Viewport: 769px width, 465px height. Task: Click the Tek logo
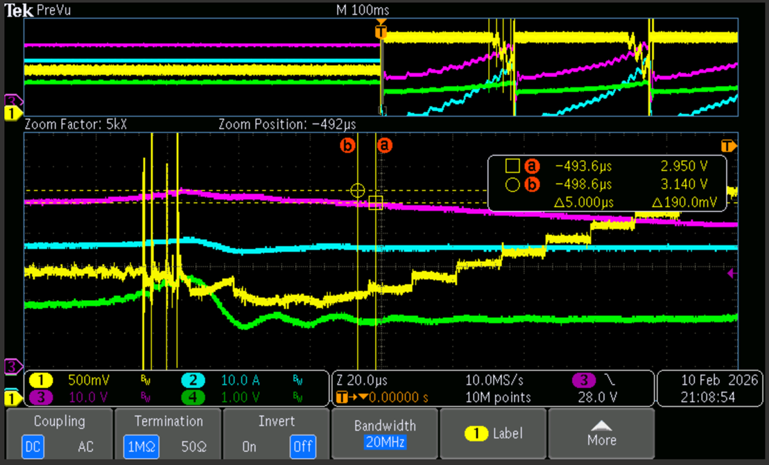[19, 10]
